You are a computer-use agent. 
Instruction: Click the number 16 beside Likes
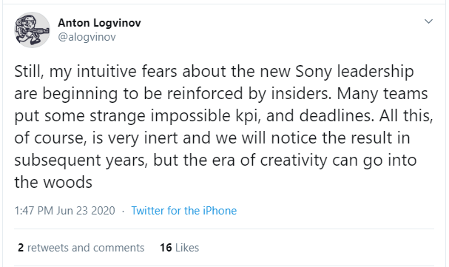coord(166,248)
